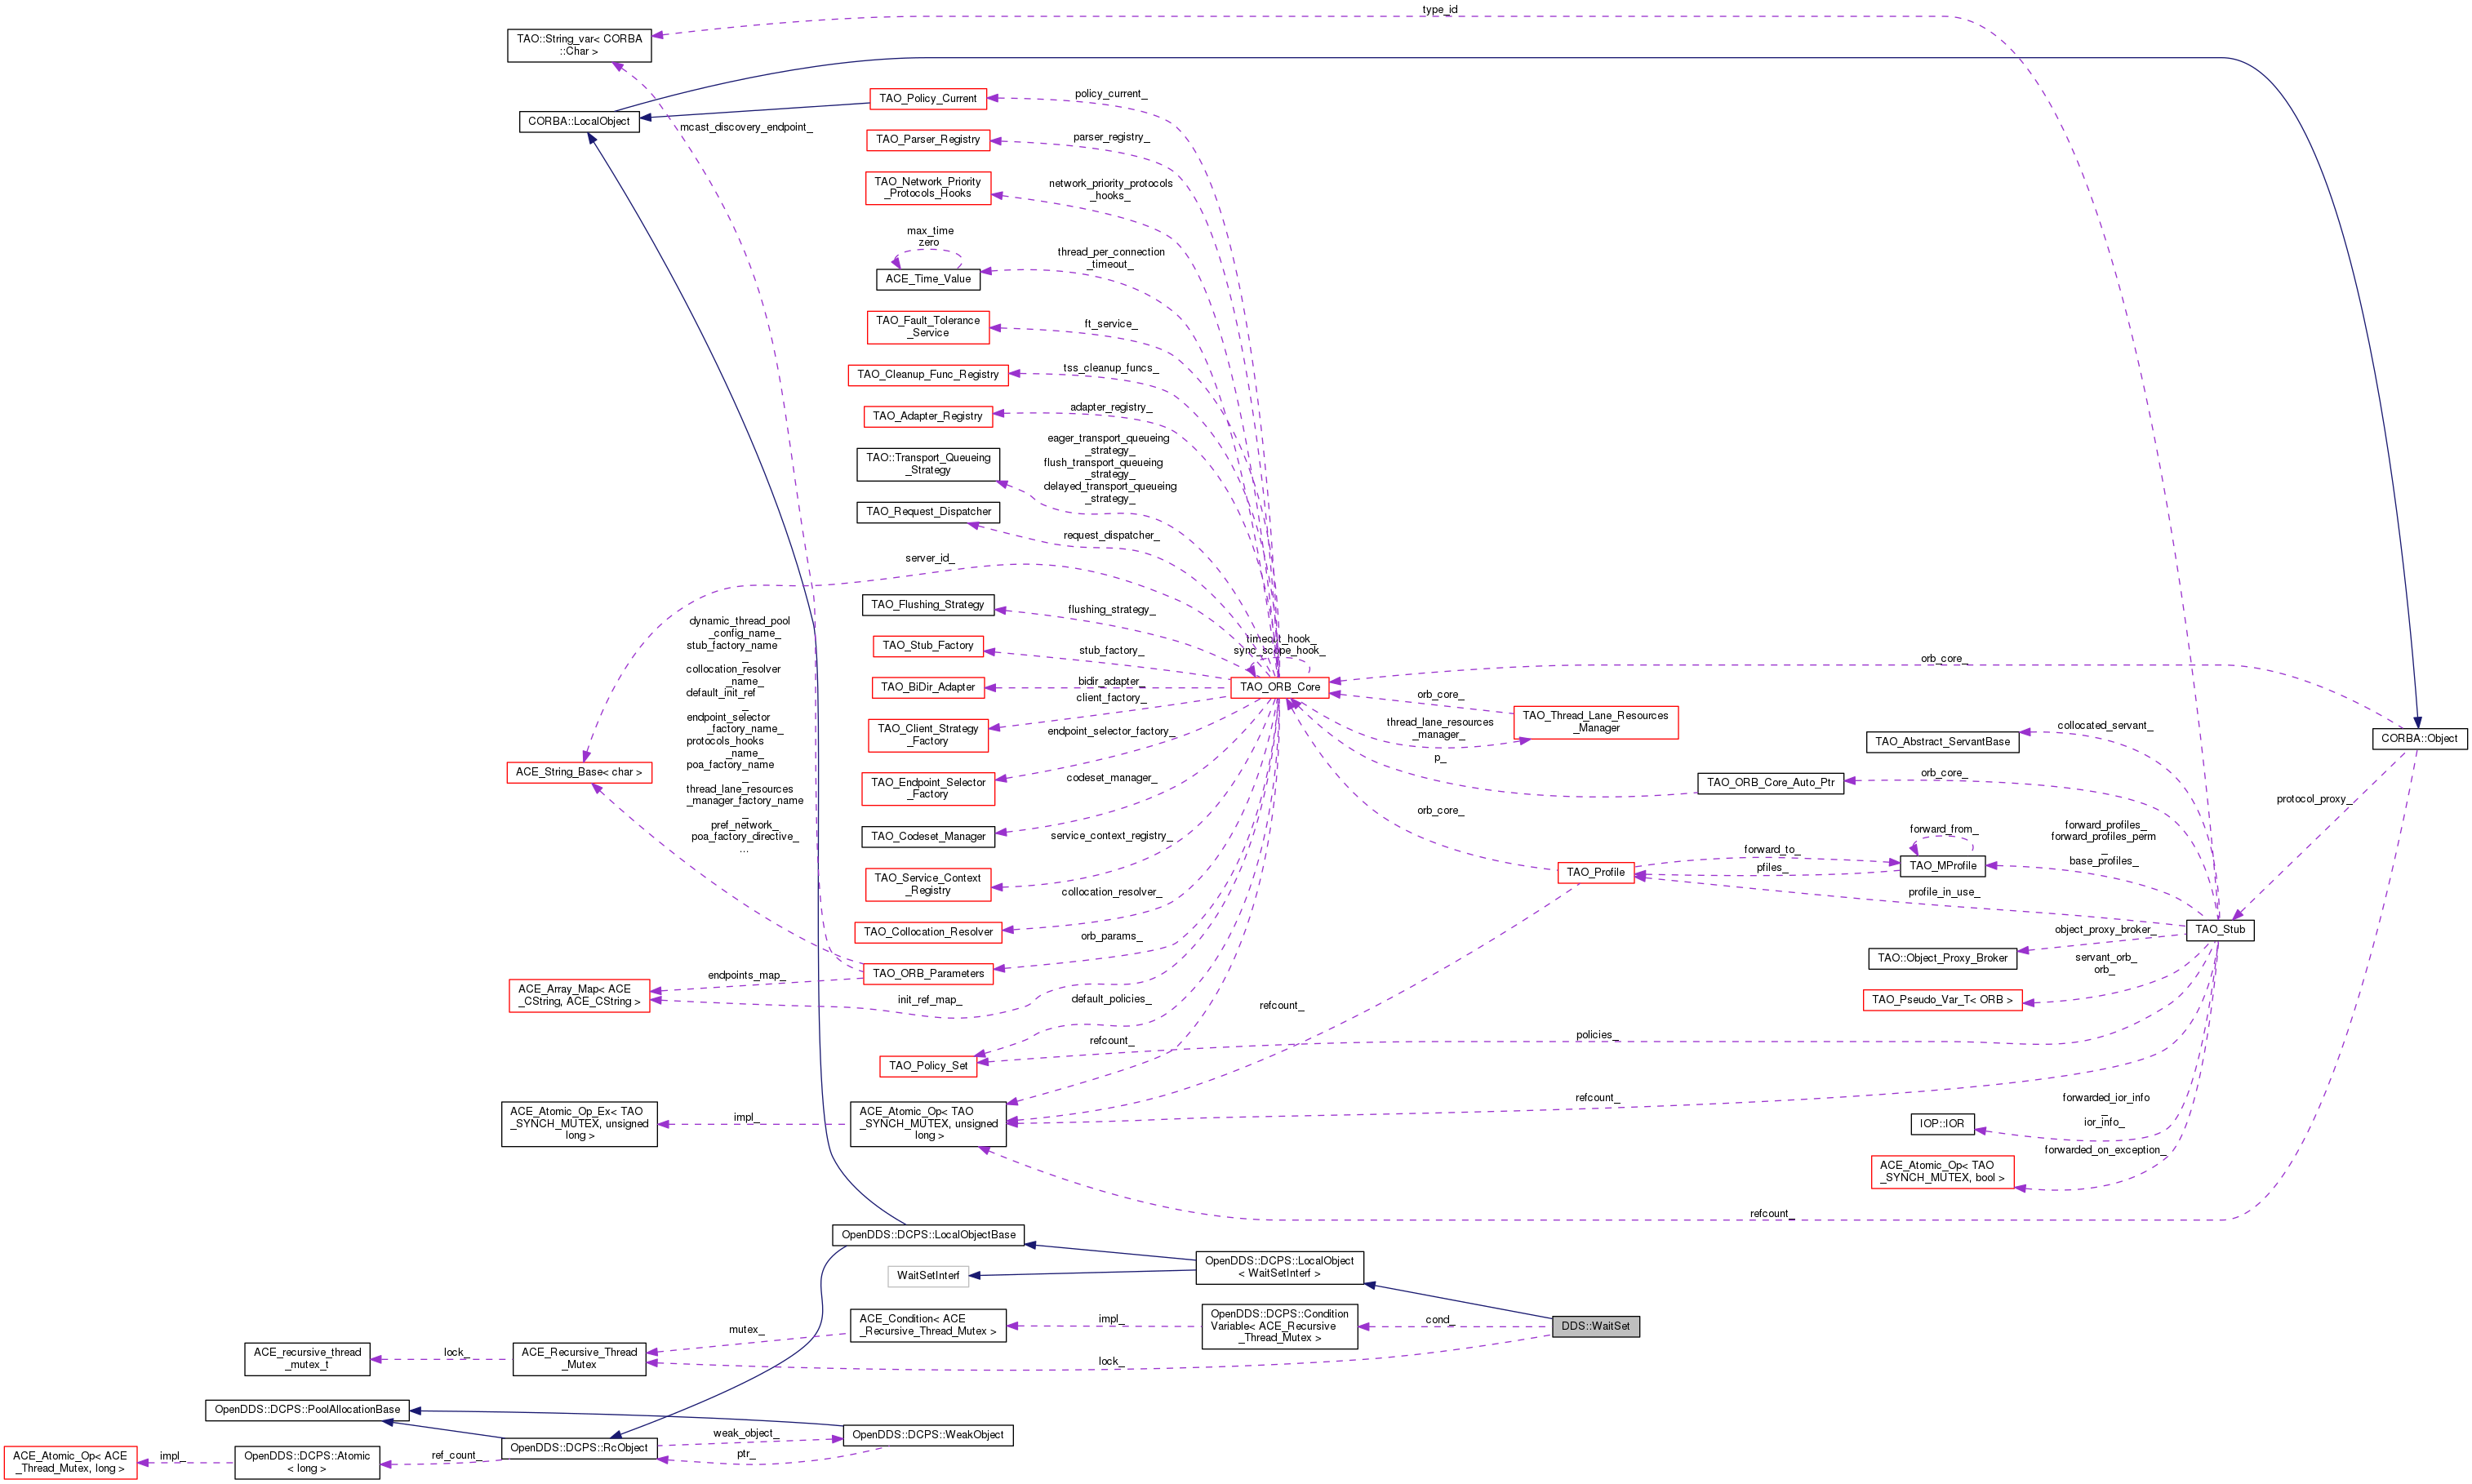Open TAO_Thread_Lane_Resources_Manager node
Screen dimensions: 2472x1484
coord(1595,722)
